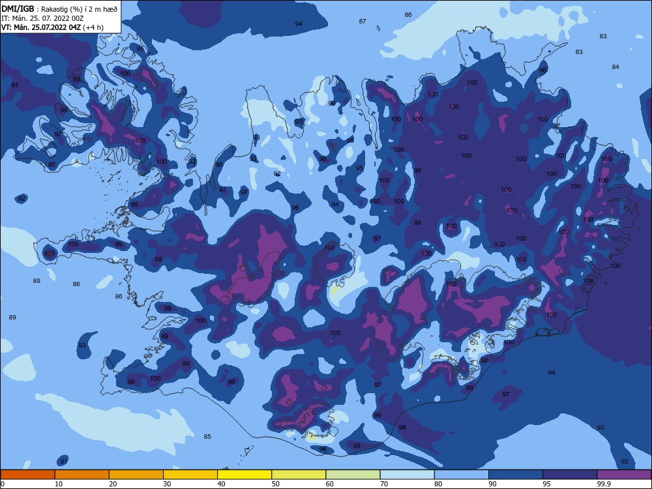Choose the dark indigo 95–99.9 legend swatch
The image size is (652, 489).
point(570,475)
